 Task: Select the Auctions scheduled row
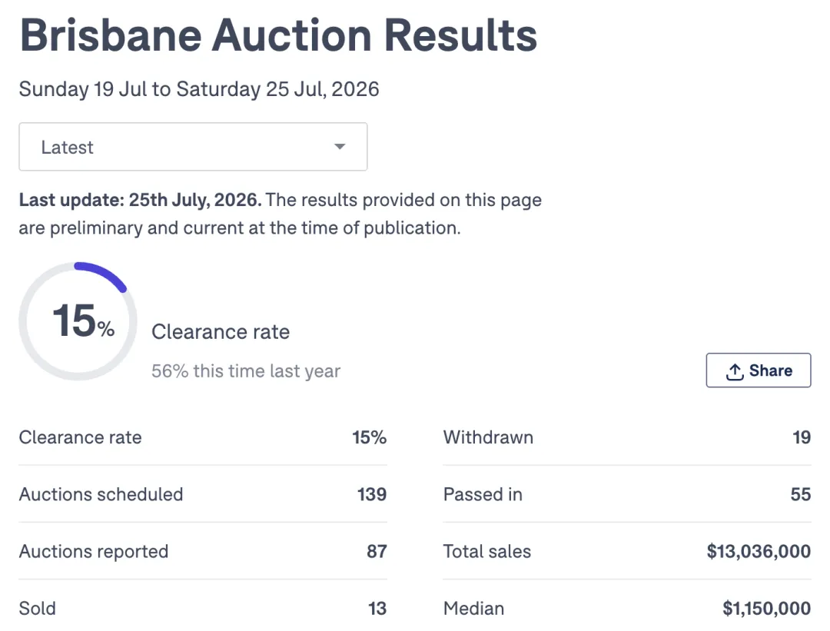[203, 494]
